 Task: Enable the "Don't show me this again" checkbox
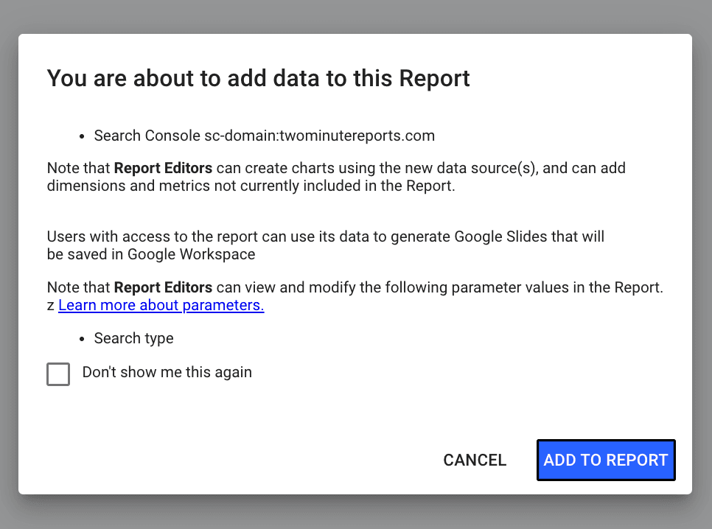[x=58, y=374]
